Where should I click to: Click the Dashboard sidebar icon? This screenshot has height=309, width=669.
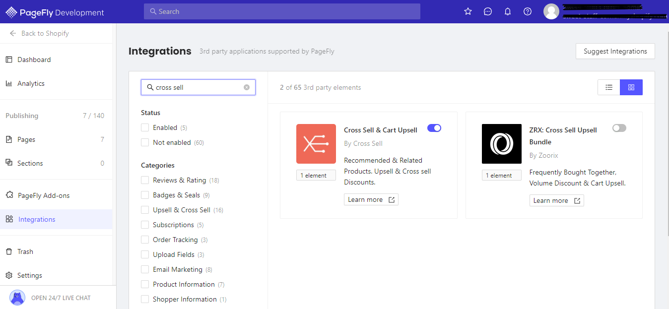tap(9, 60)
